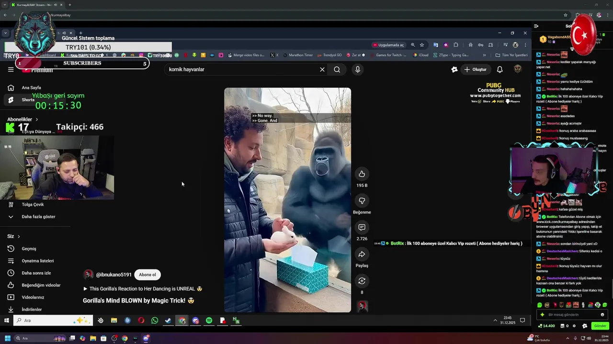Open YouTube notifications bell
This screenshot has width=613, height=344.
click(x=499, y=69)
